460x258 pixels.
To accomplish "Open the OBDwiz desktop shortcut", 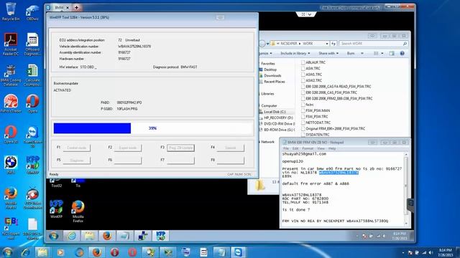I will 32,12.
